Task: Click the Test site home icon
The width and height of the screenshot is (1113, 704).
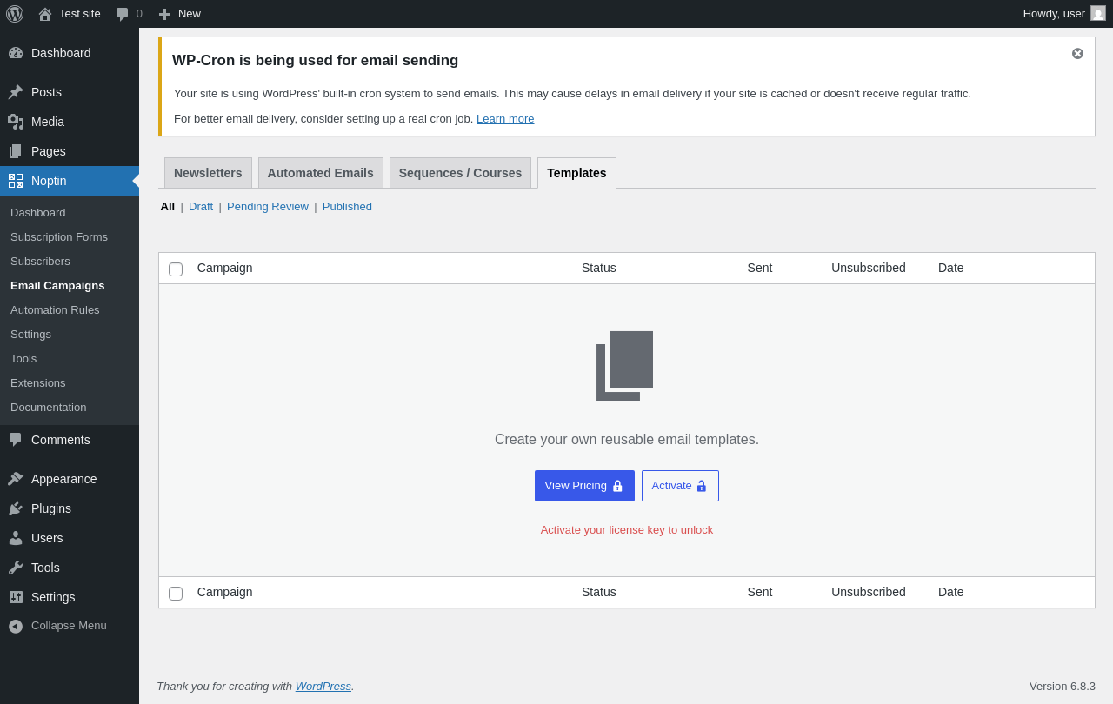Action: [x=45, y=14]
